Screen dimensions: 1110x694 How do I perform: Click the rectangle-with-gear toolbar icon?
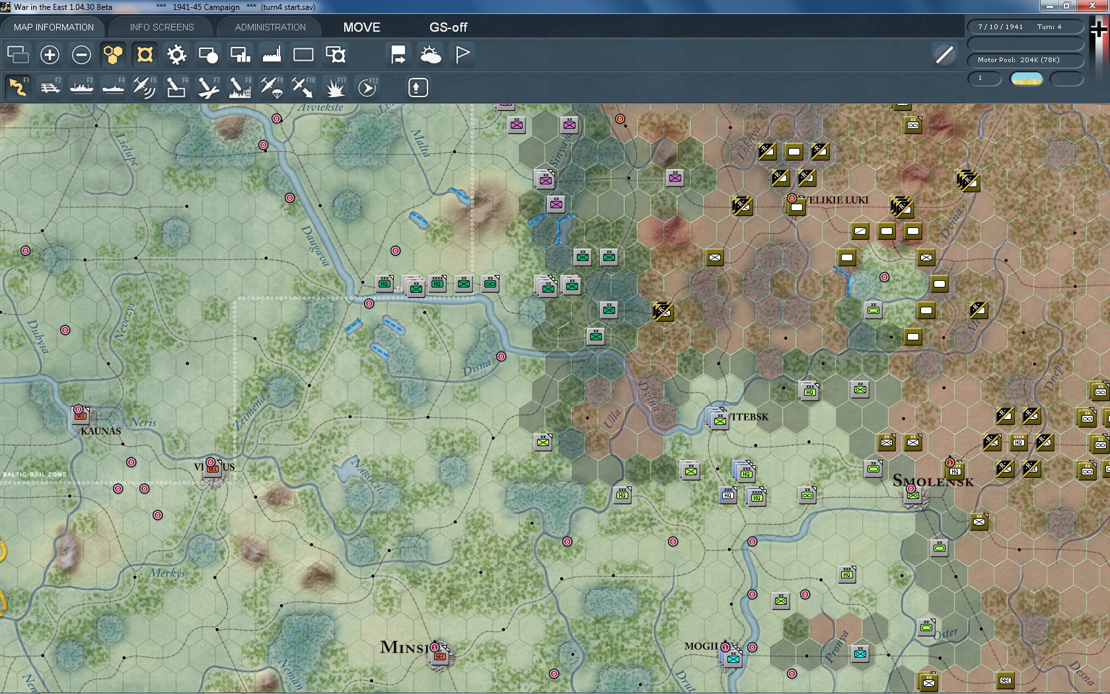(x=335, y=54)
